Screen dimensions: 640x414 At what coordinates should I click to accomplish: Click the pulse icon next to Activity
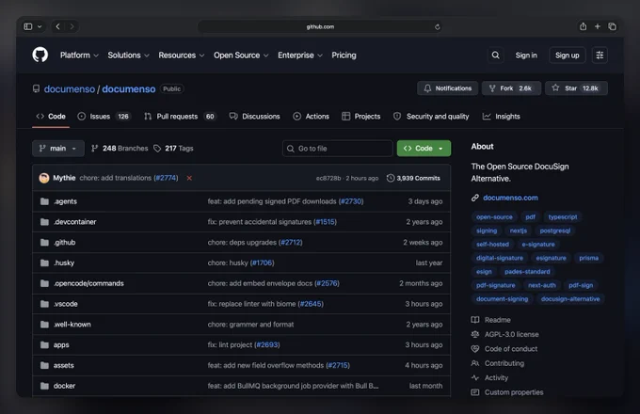tap(475, 377)
